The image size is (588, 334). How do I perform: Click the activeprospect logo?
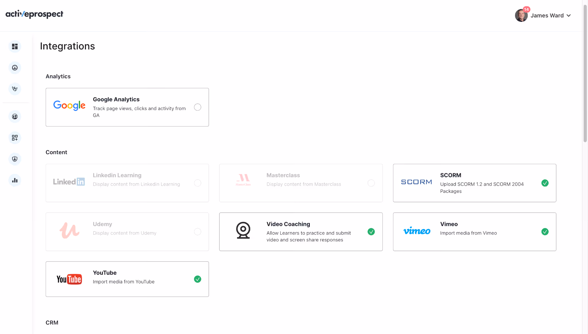34,14
